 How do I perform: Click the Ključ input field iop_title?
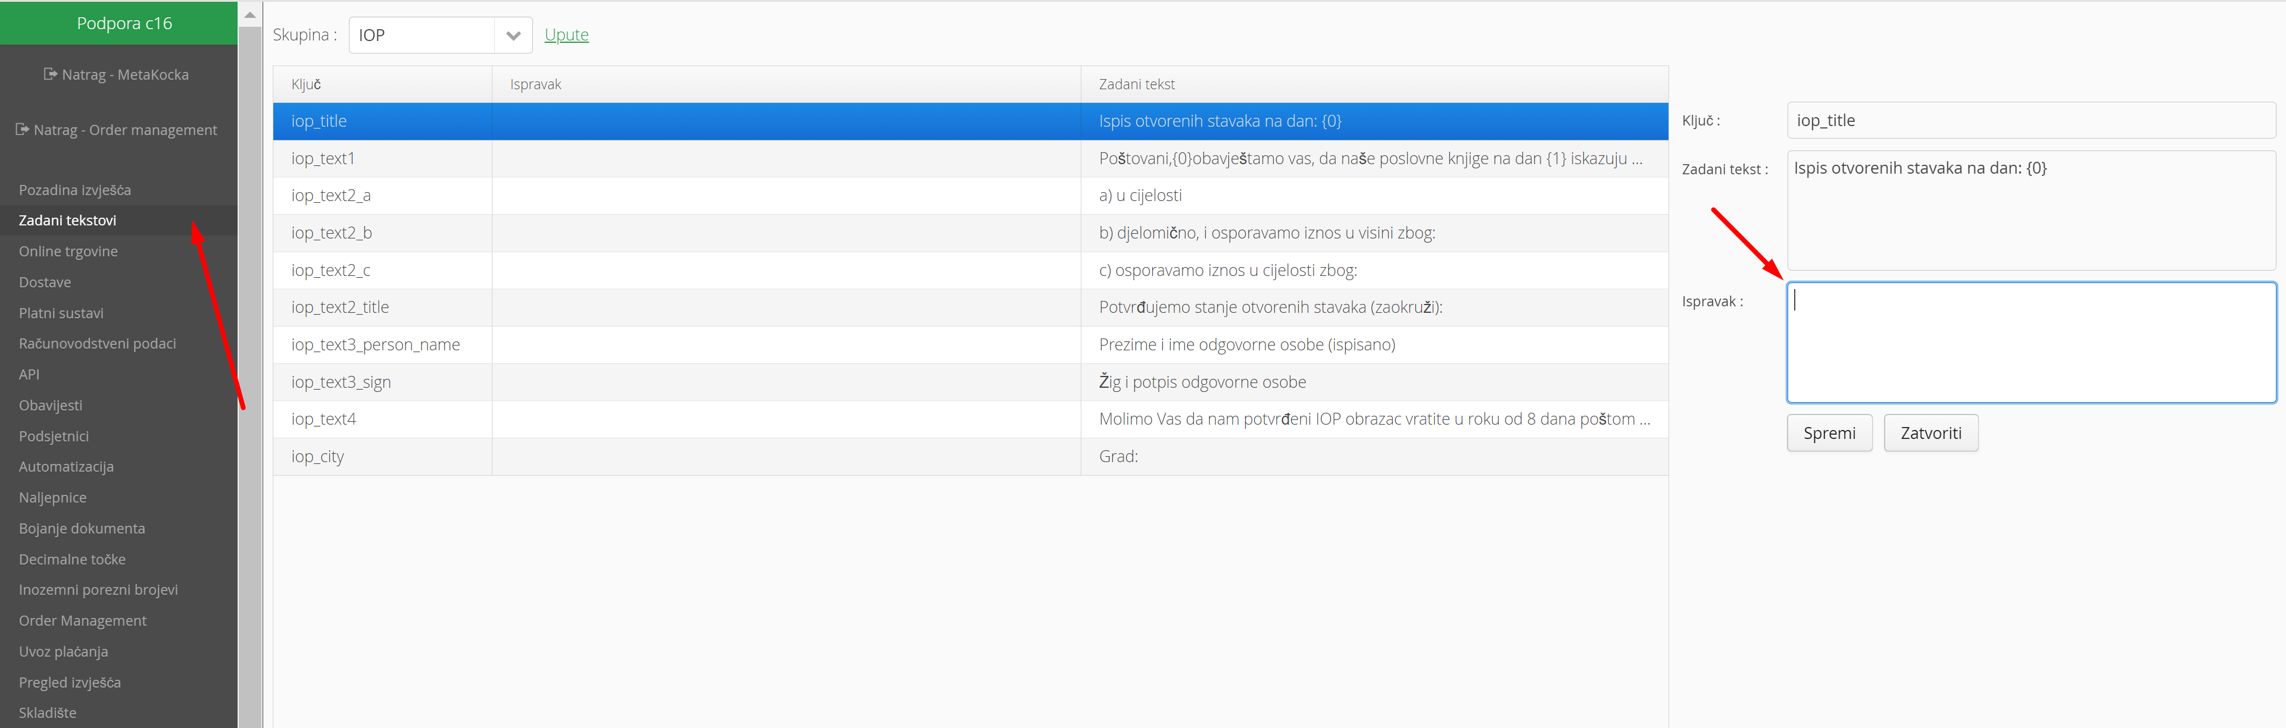tap(2031, 121)
